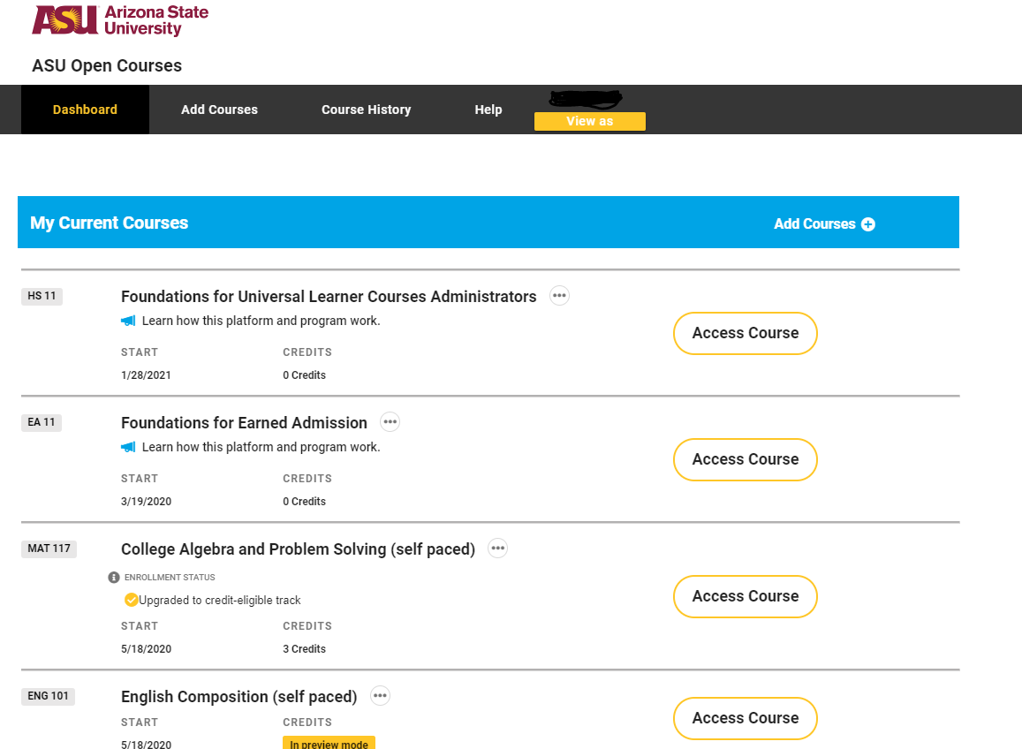The height and width of the screenshot is (749, 1022).
Task: Click the View as yellow dropdown
Action: pos(589,121)
